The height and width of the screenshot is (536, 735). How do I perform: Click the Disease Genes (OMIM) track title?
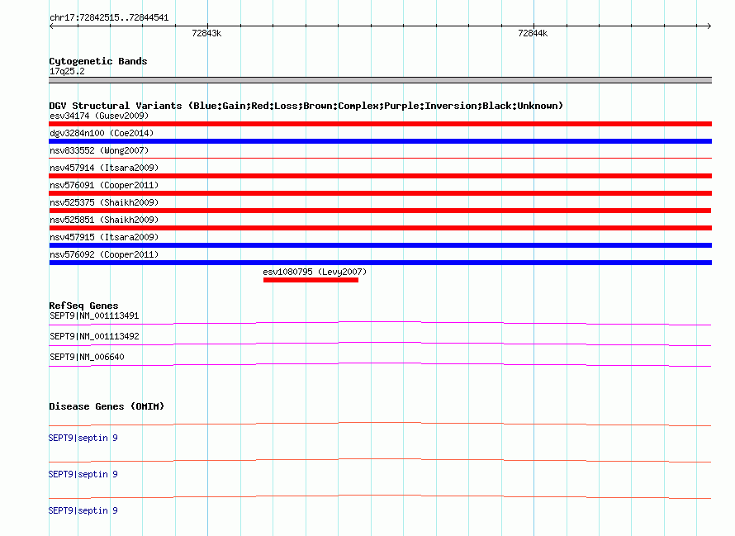click(107, 406)
